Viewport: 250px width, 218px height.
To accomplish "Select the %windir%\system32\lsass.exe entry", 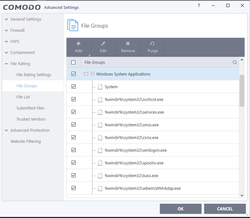I will click(131, 176).
